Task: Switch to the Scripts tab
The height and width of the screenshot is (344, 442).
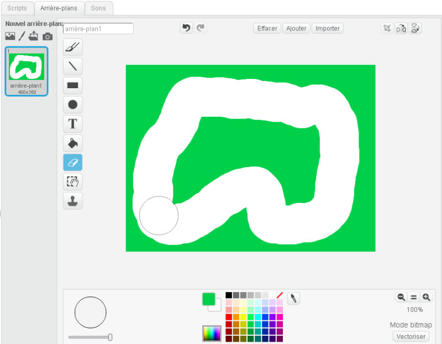Action: tap(17, 8)
